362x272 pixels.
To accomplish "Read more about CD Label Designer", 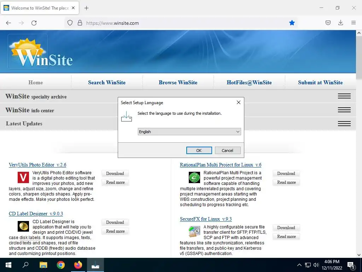I will 115,231.
